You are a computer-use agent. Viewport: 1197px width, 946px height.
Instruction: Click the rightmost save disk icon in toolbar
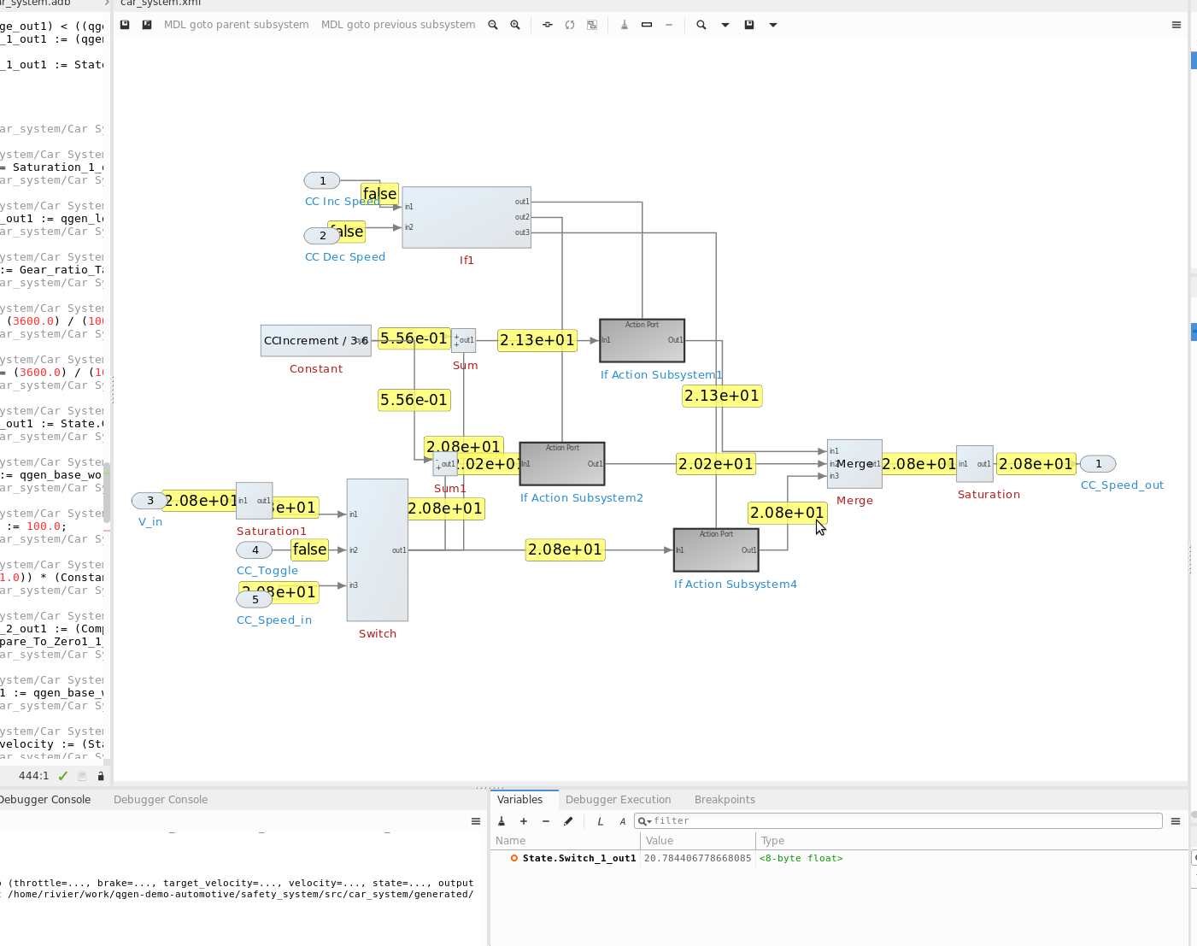(749, 25)
